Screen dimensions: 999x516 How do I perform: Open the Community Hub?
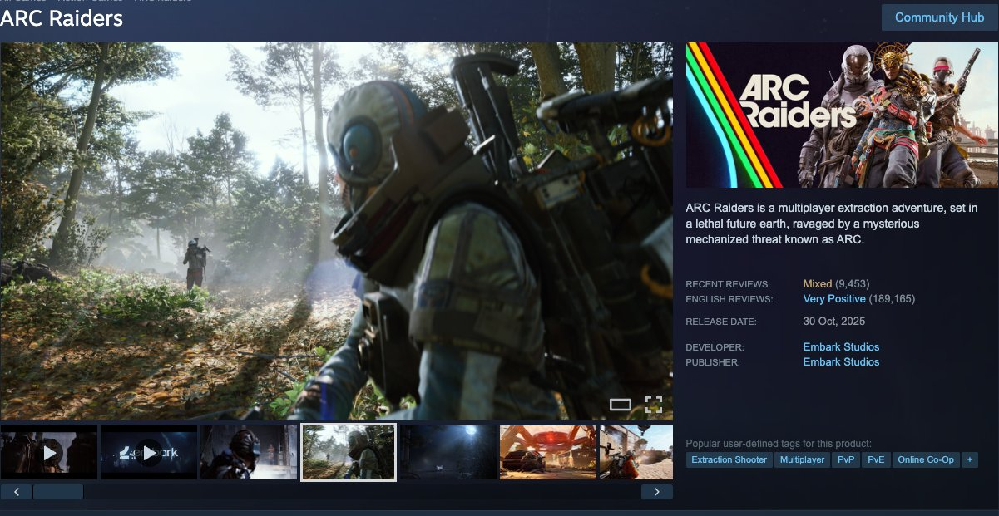[939, 17]
